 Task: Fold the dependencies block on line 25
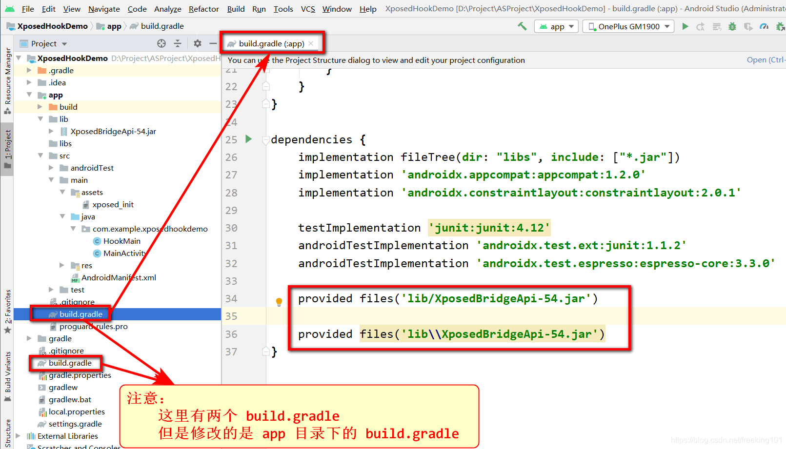[266, 140]
